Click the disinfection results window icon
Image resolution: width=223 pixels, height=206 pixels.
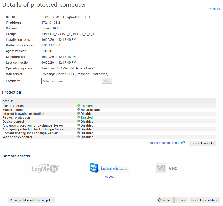coord(183,143)
